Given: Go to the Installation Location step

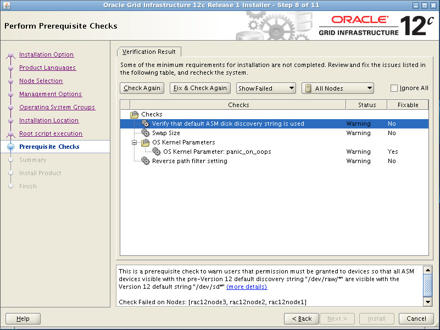Looking at the screenshot, I should (x=49, y=120).
